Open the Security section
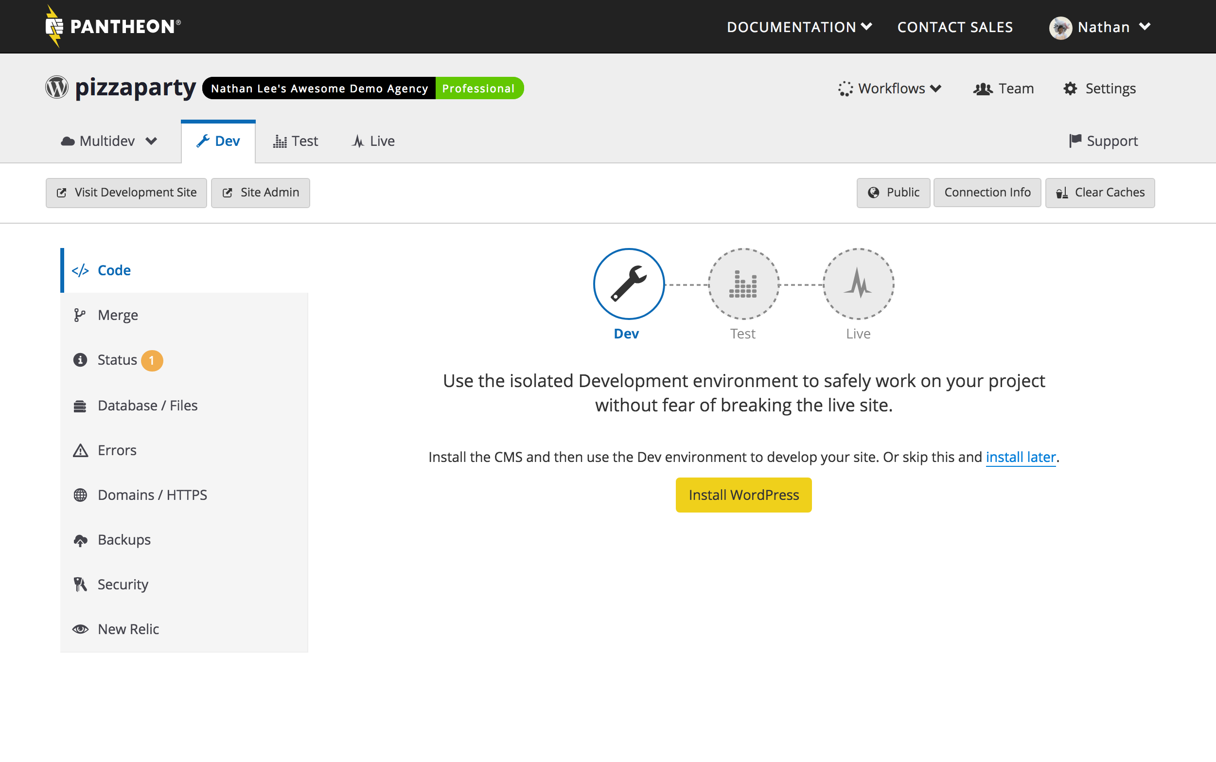Screen dimensions: 1216x762 [184, 585]
